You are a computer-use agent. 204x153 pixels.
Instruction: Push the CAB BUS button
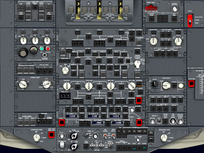[x=137, y=74]
